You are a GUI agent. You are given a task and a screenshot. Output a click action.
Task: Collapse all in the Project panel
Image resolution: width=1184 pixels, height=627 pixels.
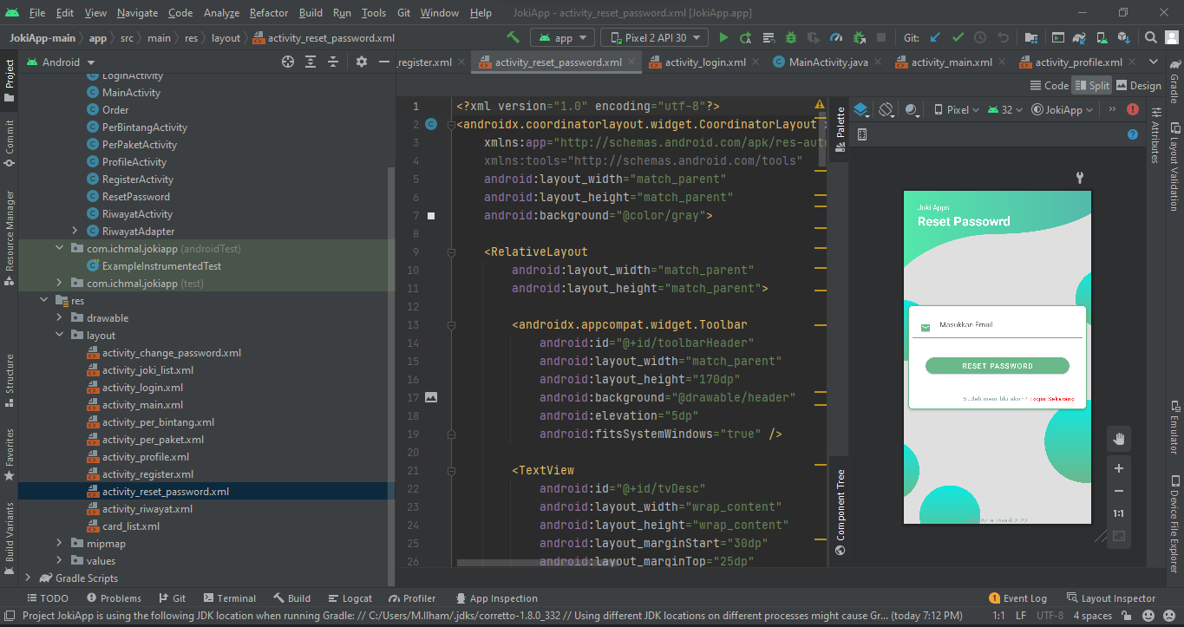tap(333, 62)
